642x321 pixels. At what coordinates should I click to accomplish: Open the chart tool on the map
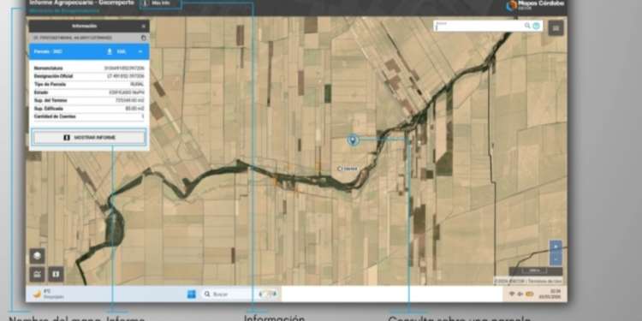[38, 274]
